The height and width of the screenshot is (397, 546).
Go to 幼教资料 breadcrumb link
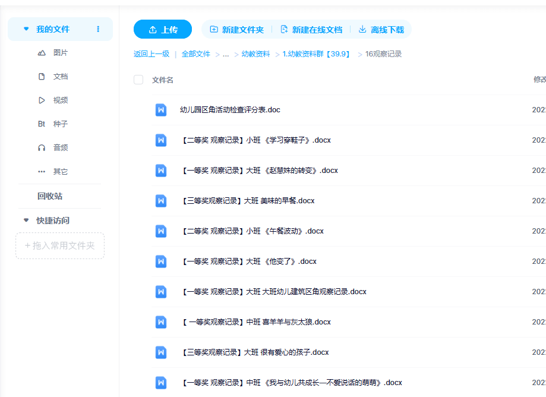tap(255, 54)
